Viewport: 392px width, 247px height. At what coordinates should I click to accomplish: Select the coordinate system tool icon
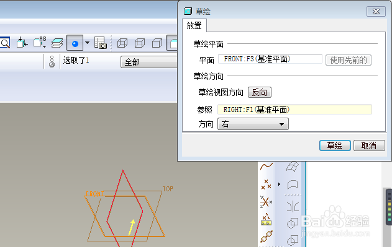pyautogui.click(x=267, y=202)
